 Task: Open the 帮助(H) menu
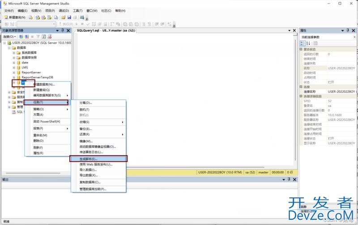(120, 11)
